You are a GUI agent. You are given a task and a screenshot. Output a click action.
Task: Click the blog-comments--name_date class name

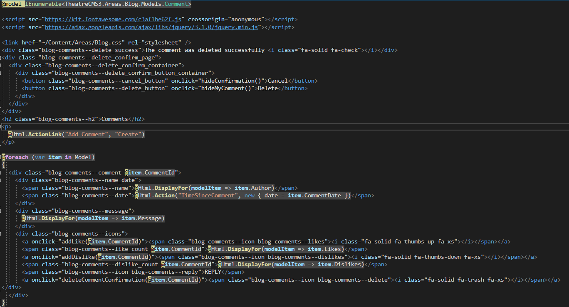[x=95, y=180]
